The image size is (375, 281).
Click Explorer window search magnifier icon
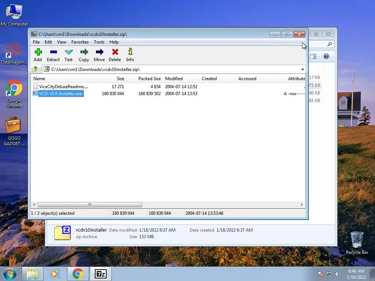[x=330, y=44]
